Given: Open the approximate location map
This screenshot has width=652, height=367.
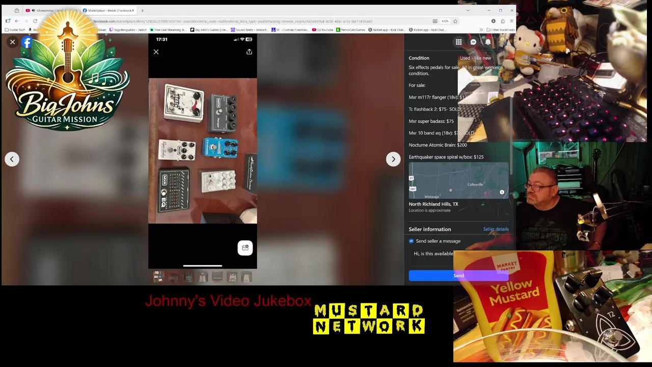Looking at the screenshot, I should 458,180.
